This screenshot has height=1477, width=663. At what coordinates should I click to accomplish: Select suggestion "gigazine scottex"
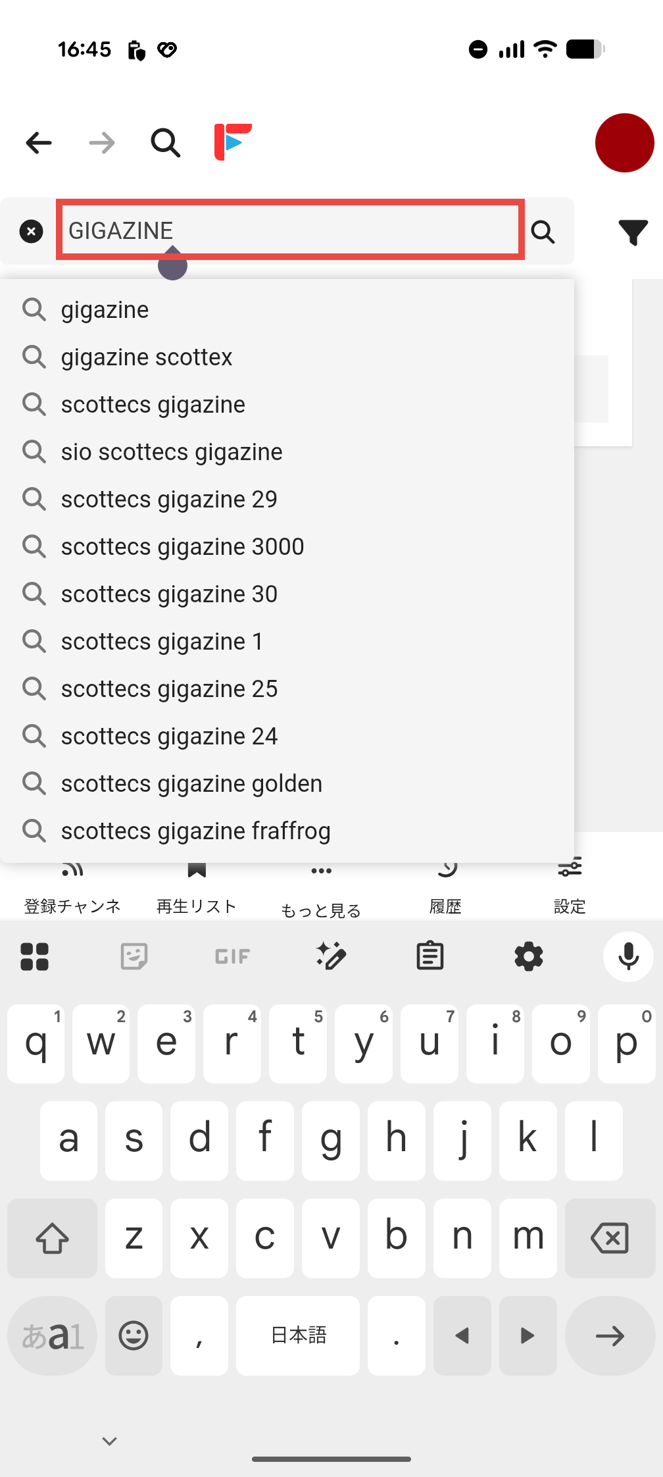click(x=147, y=357)
